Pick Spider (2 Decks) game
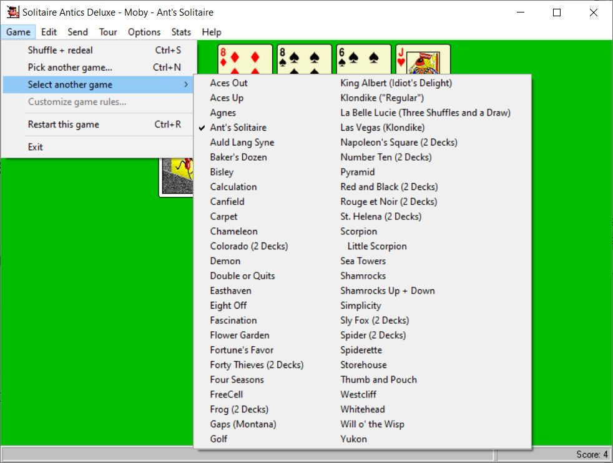This screenshot has height=463, width=613. coord(373,335)
